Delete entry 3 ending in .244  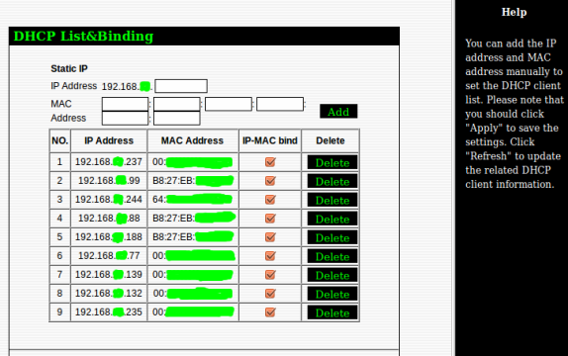click(x=332, y=200)
